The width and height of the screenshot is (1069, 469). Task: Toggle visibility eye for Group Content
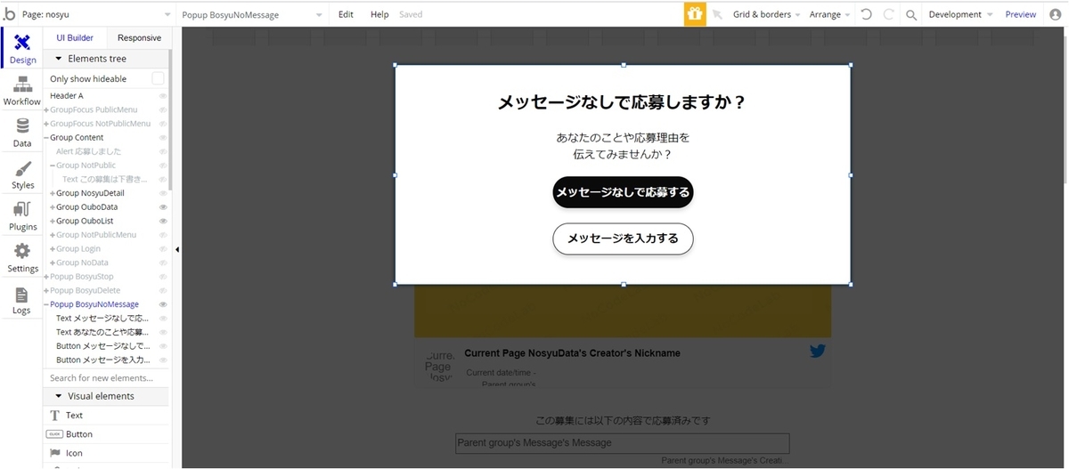pyautogui.click(x=163, y=138)
